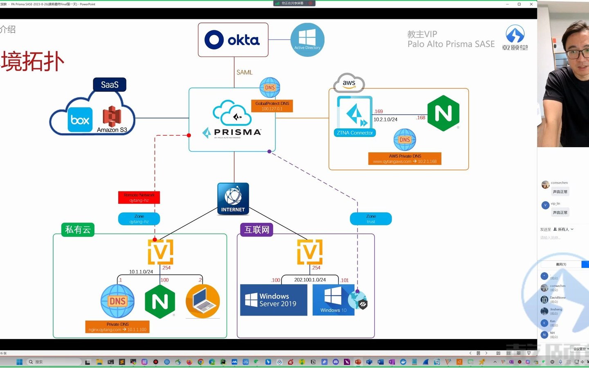
Task: Click the SAML text
Action: point(245,72)
